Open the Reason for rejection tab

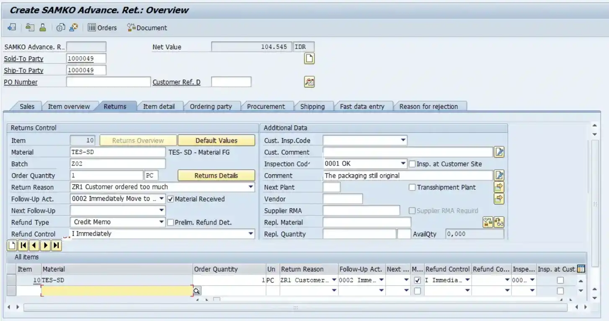click(430, 106)
